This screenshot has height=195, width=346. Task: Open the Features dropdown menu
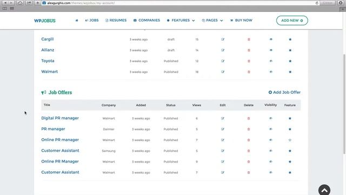(181, 21)
